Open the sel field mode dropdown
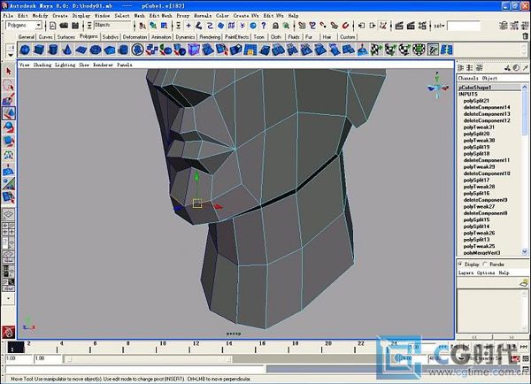This screenshot has height=384, width=531. (x=439, y=26)
